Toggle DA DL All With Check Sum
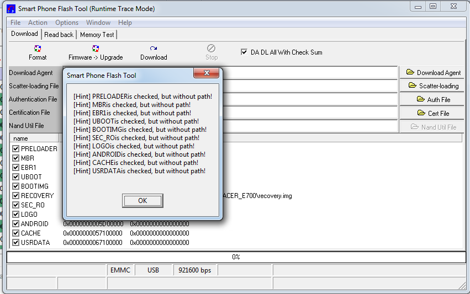Screen dimensions: 470x294 (x=244, y=52)
